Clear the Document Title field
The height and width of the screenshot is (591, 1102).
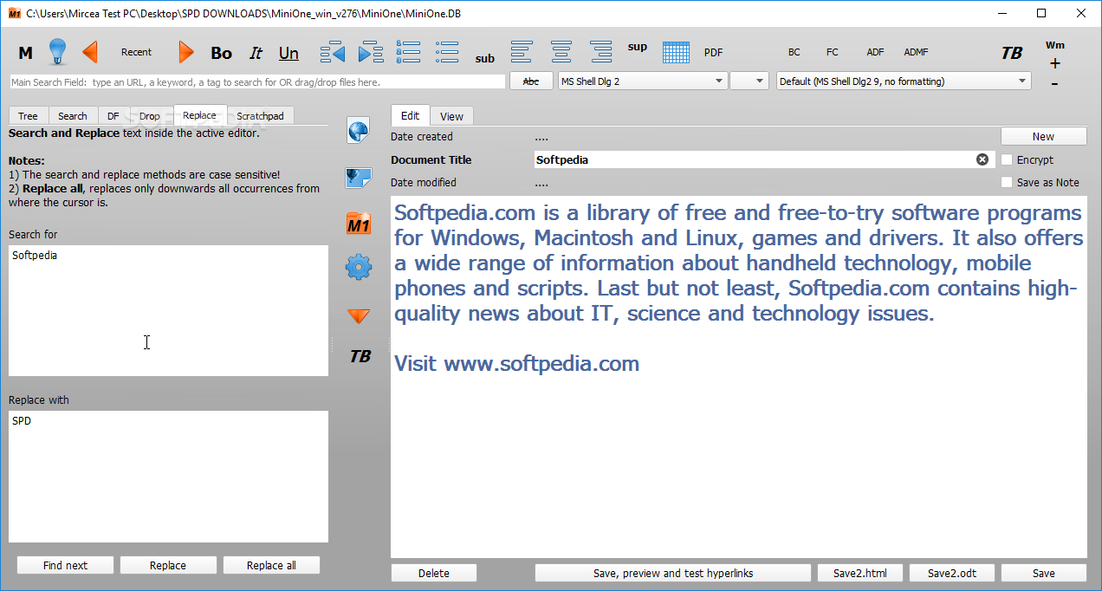click(x=982, y=159)
